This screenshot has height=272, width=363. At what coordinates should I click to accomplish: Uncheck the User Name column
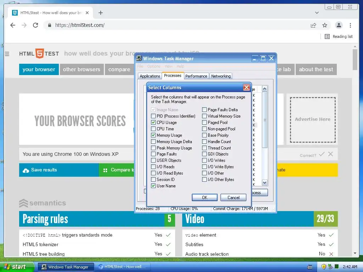[x=153, y=186]
